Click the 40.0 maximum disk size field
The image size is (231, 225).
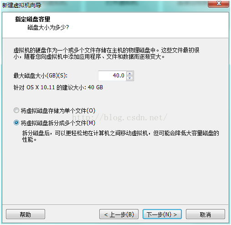pyautogui.click(x=112, y=76)
